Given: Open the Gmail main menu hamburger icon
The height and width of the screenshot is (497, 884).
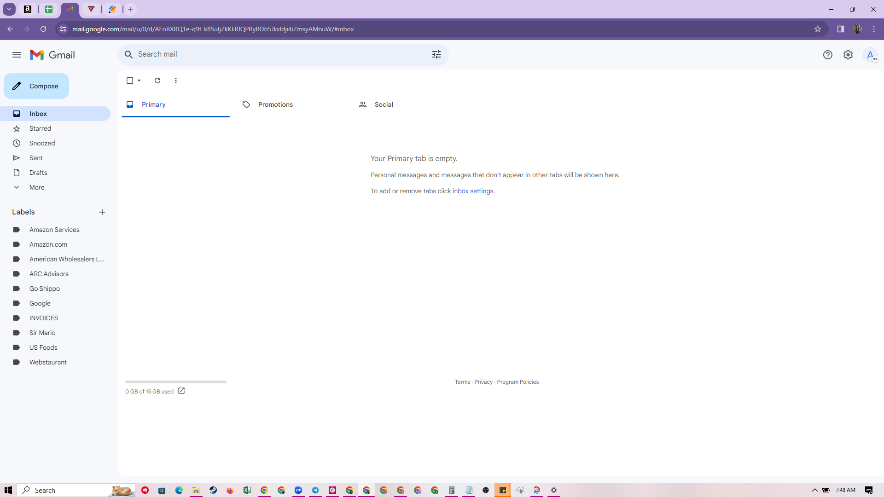Looking at the screenshot, I should click(17, 55).
